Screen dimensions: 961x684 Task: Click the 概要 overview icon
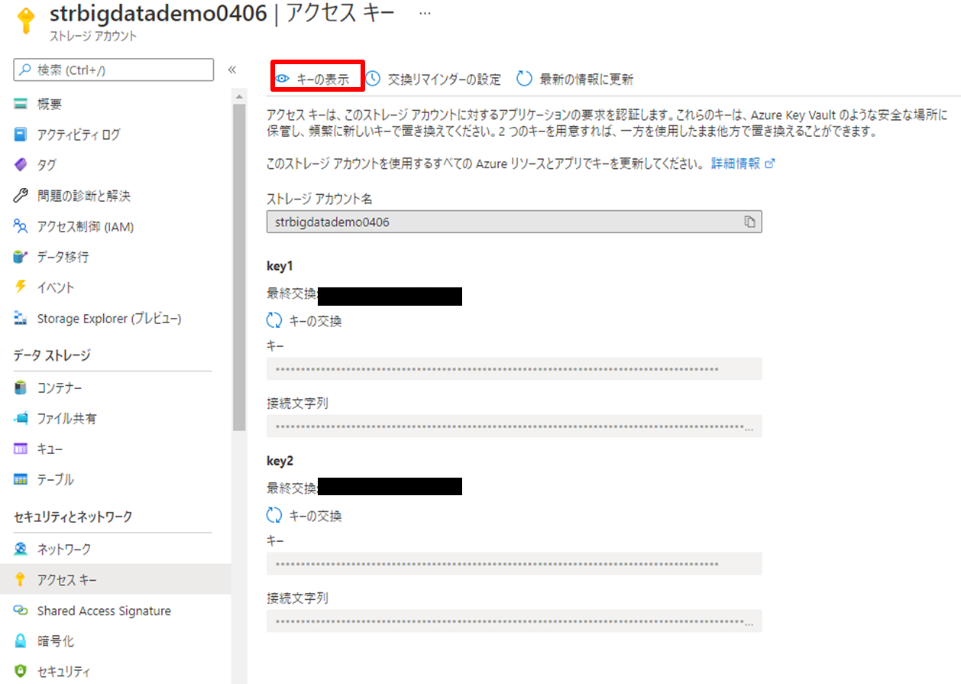[x=21, y=104]
